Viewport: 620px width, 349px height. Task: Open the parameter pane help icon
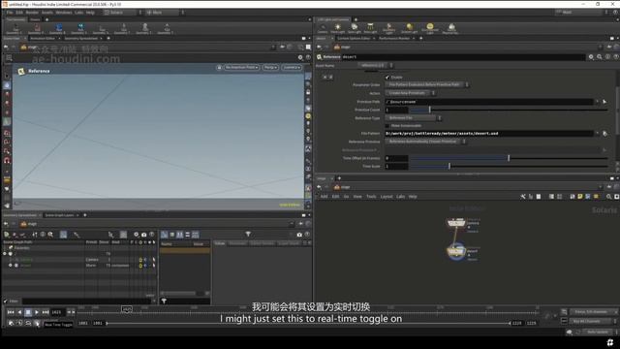pyautogui.click(x=616, y=57)
